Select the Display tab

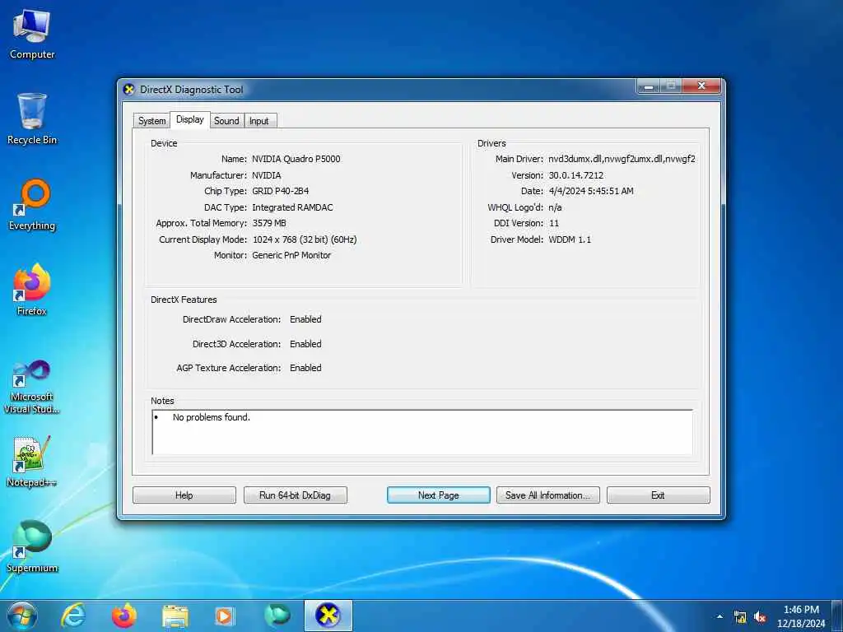190,119
